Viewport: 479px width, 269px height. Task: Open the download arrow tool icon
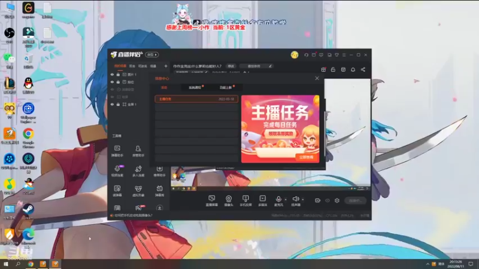(159, 208)
